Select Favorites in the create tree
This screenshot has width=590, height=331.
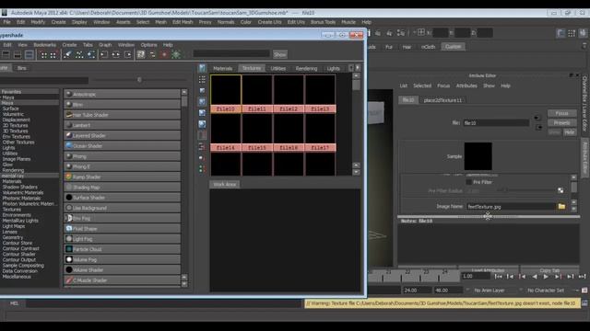(x=11, y=92)
